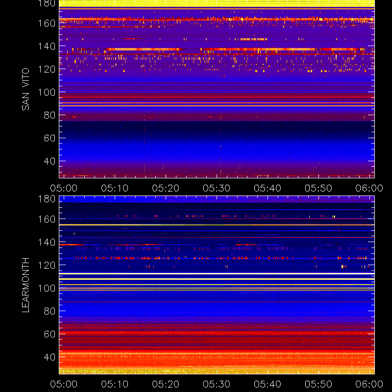Pick the 80 frequency label on Learmonth plot

pos(49,311)
